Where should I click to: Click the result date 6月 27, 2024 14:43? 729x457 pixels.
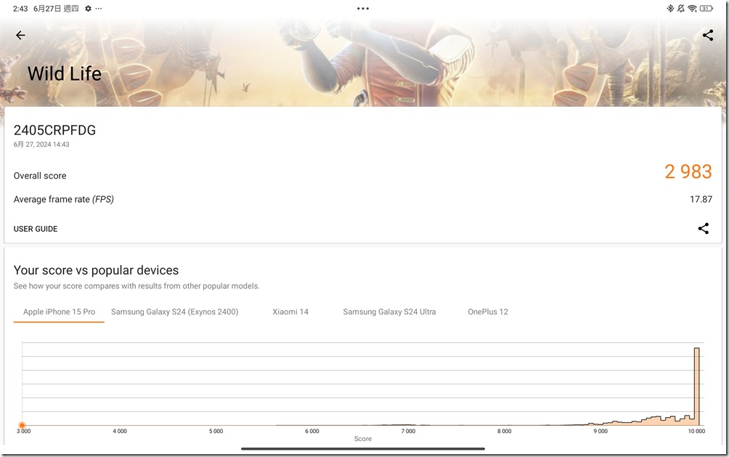[x=41, y=145]
